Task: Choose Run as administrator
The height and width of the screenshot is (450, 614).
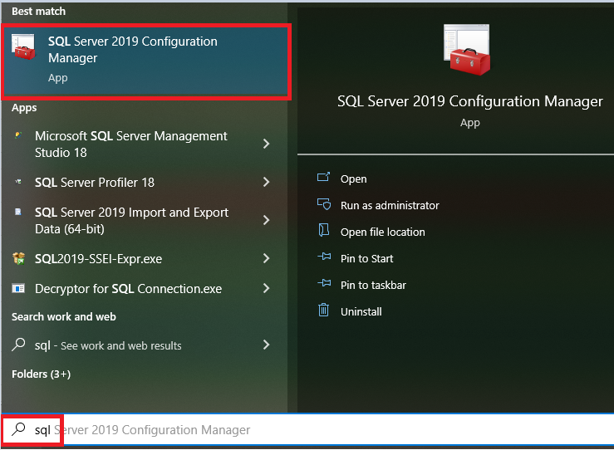Action: 389,205
